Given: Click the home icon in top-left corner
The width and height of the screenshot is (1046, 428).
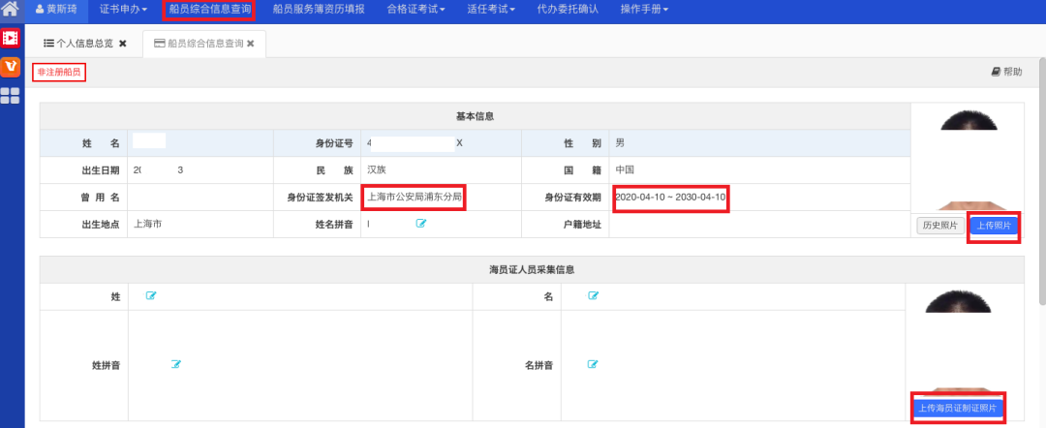Looking at the screenshot, I should 11,10.
